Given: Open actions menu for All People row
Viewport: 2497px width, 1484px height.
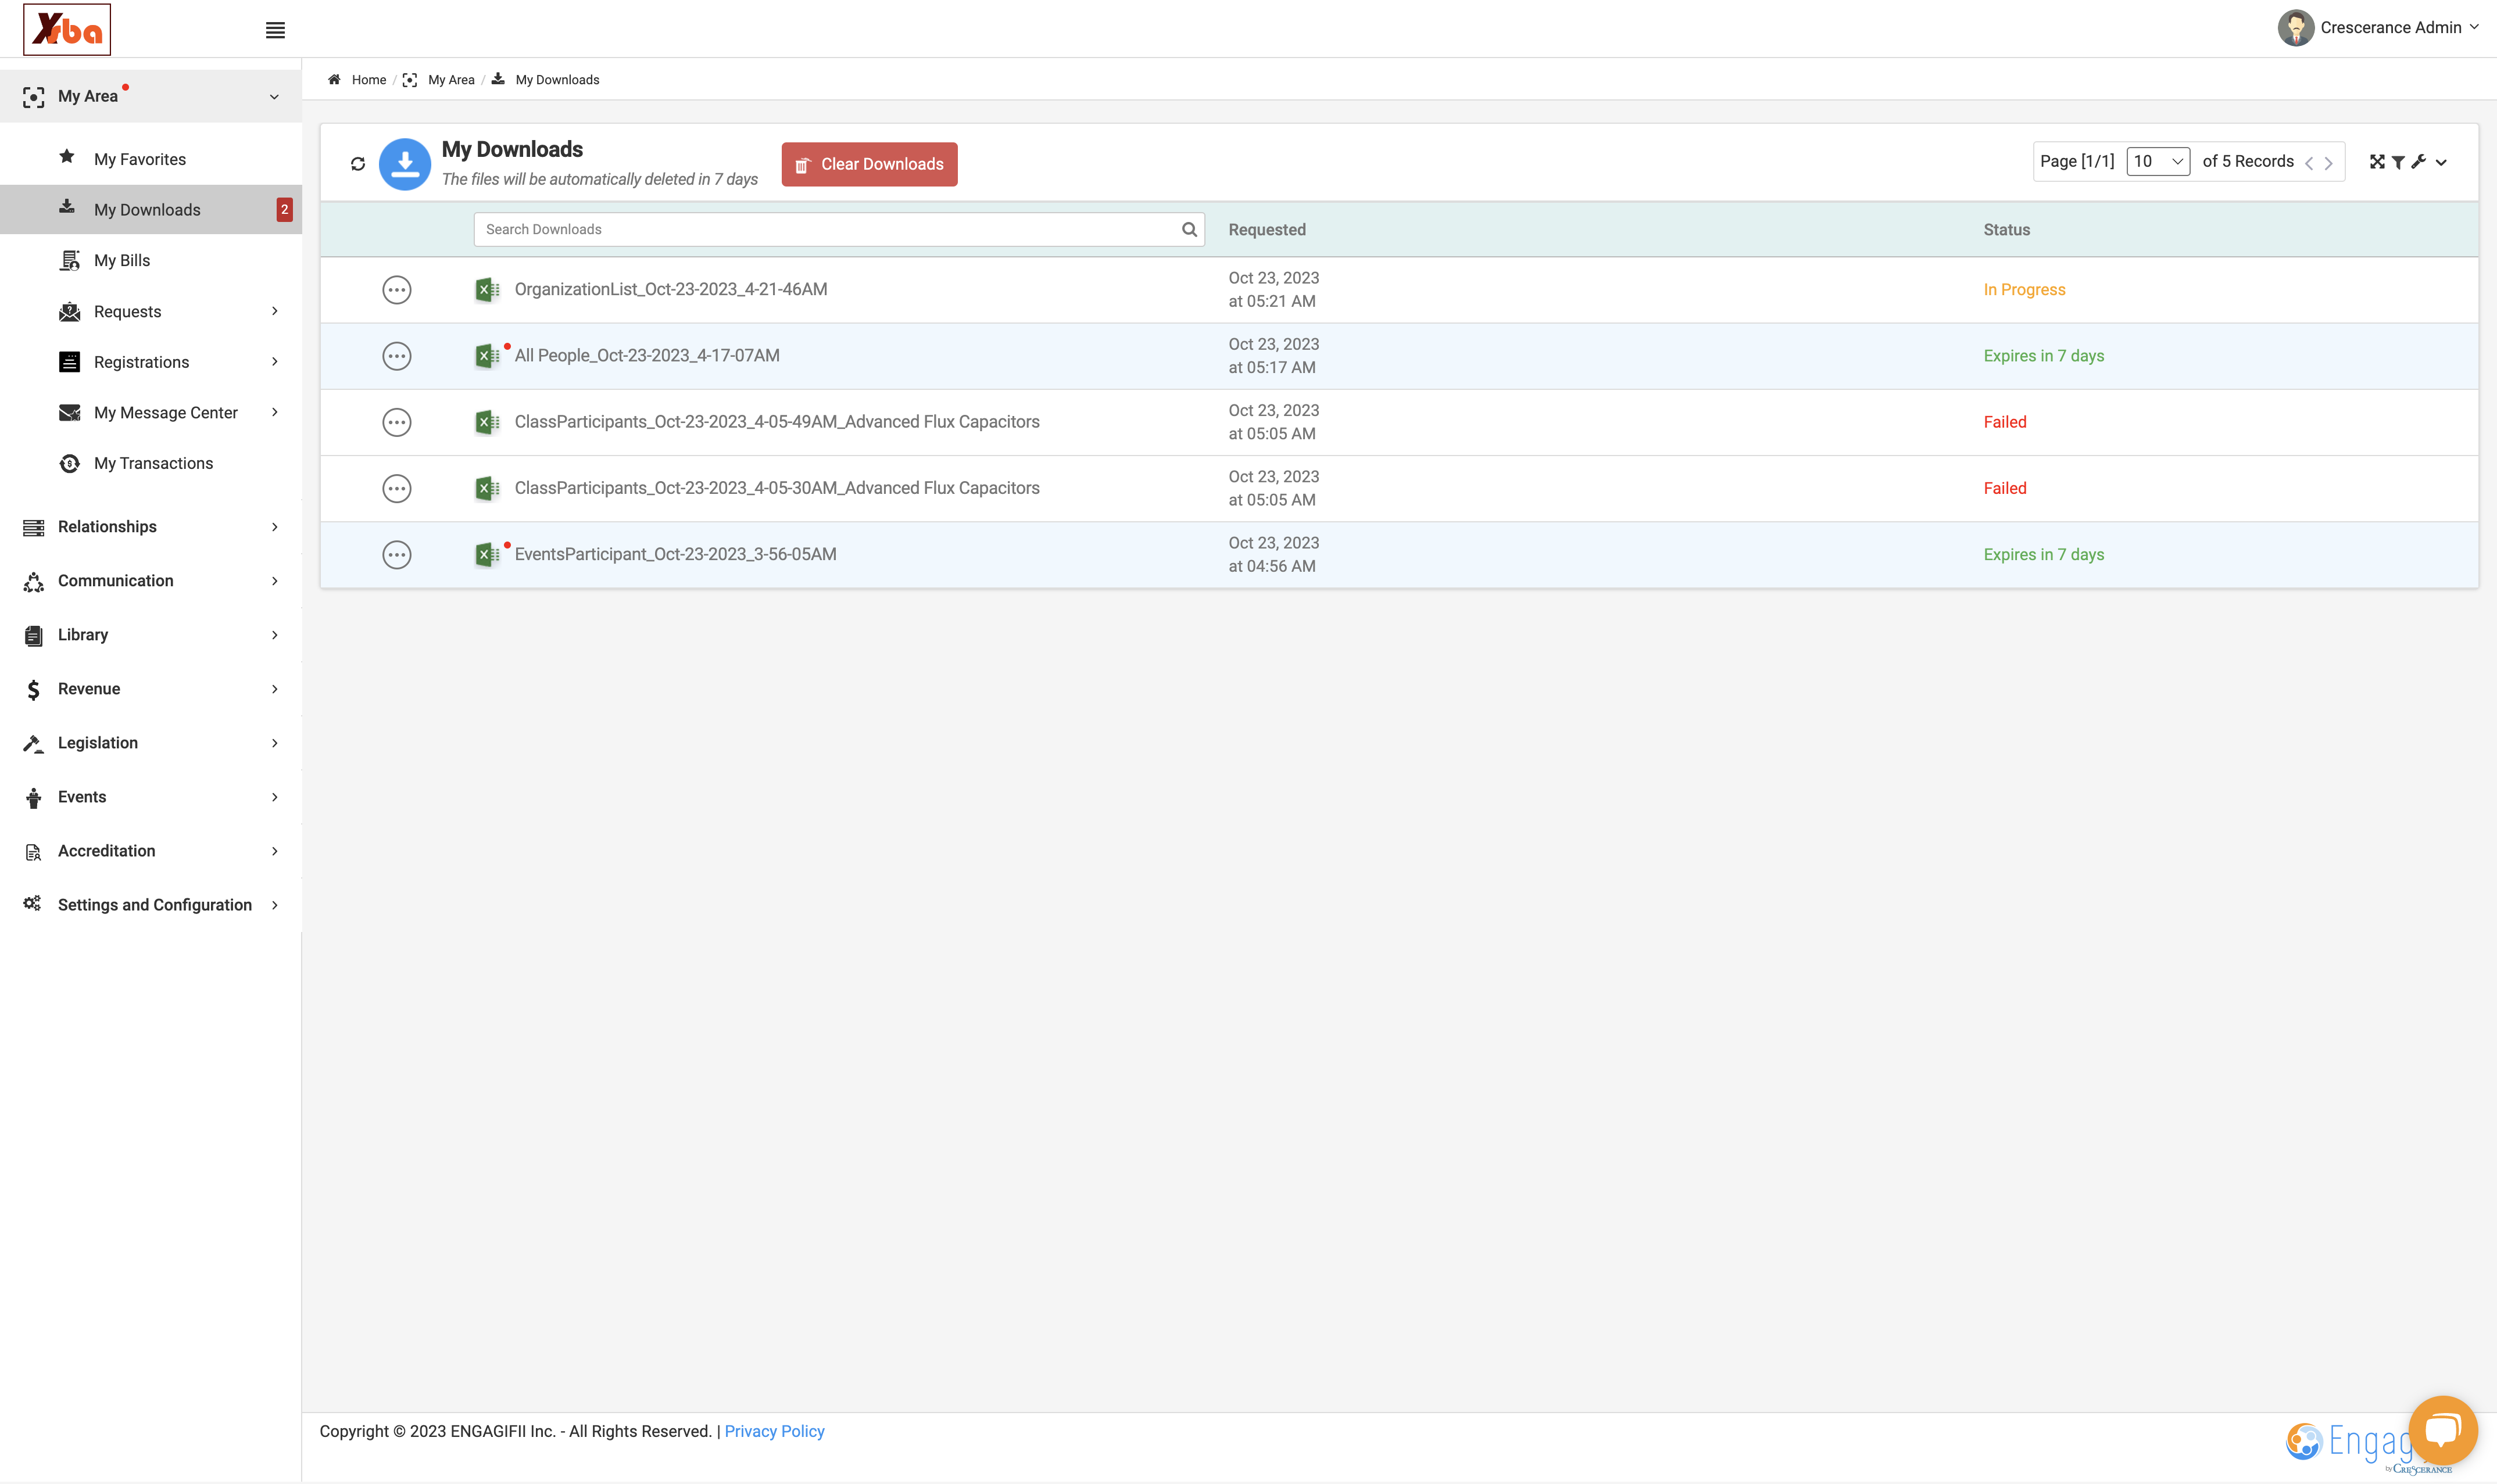Looking at the screenshot, I should (x=397, y=356).
